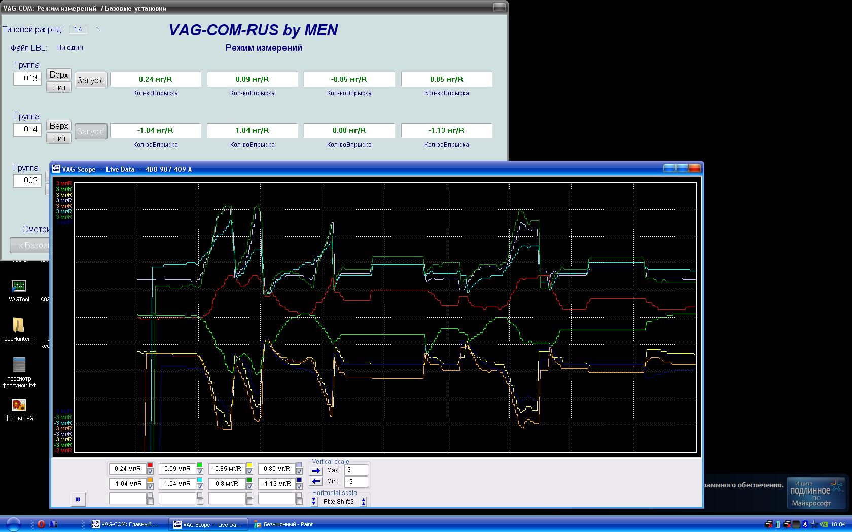Click the light green swatch for 0.09 мг/R
This screenshot has width=852, height=532.
[x=200, y=465]
